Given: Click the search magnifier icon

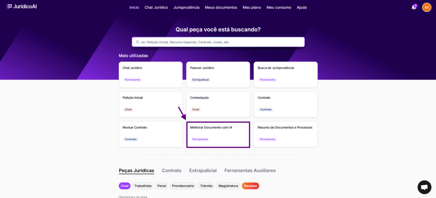Looking at the screenshot, I should [x=138, y=42].
